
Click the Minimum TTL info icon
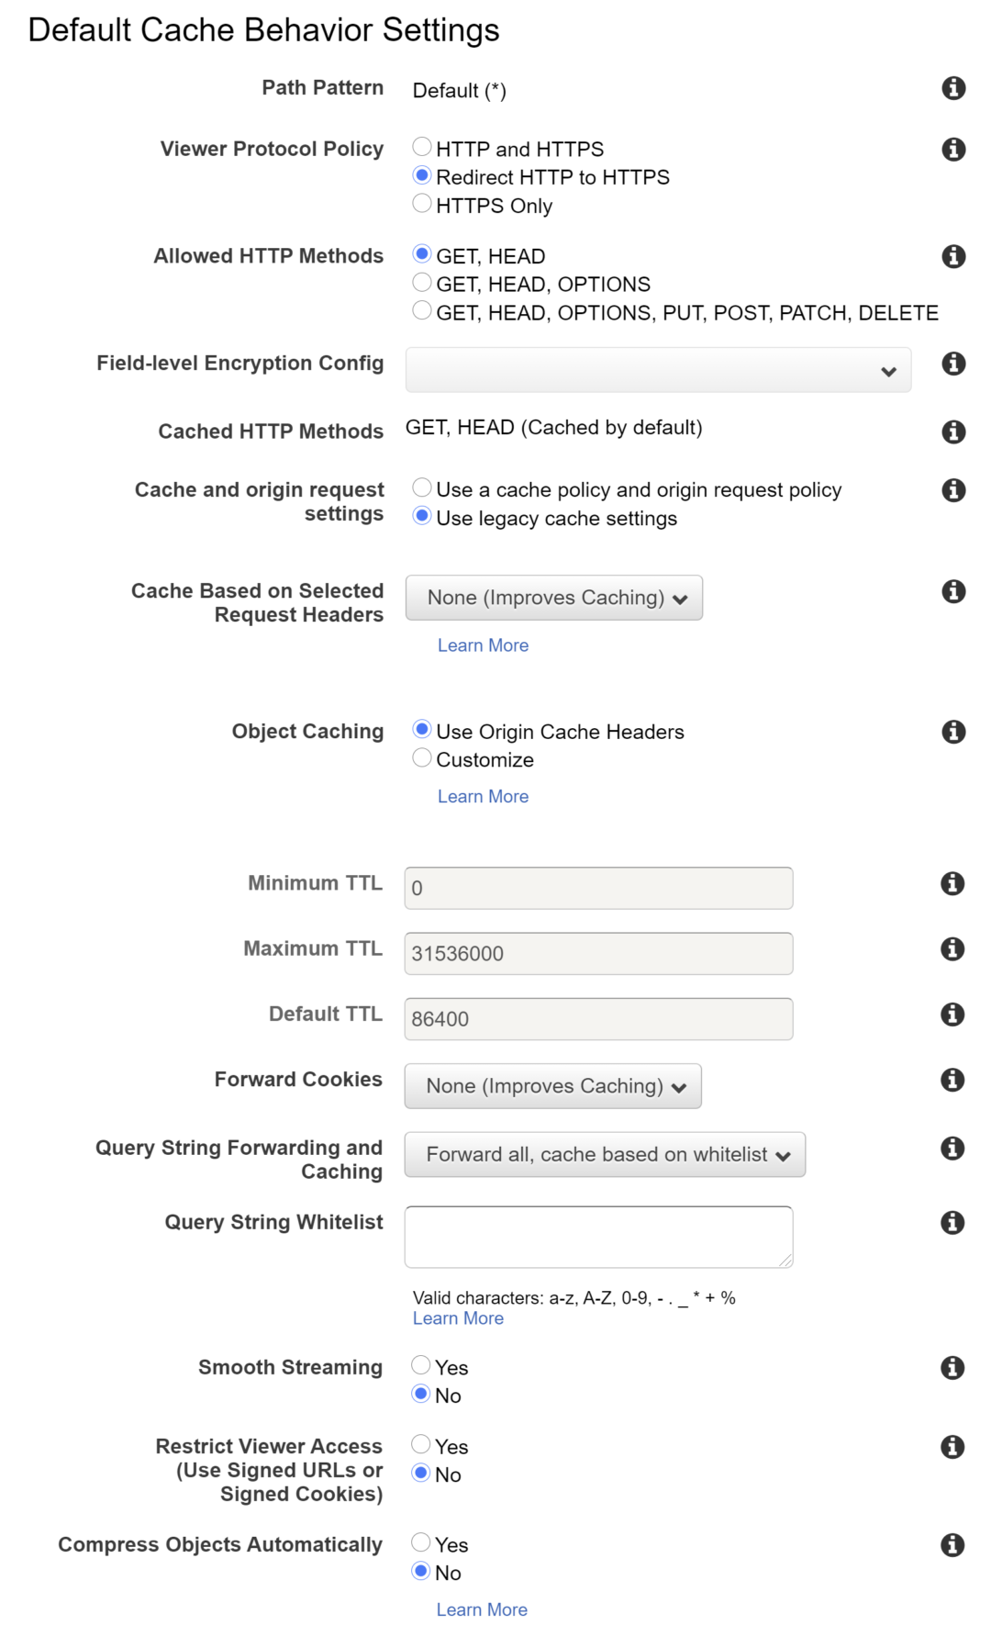pyautogui.click(x=953, y=884)
